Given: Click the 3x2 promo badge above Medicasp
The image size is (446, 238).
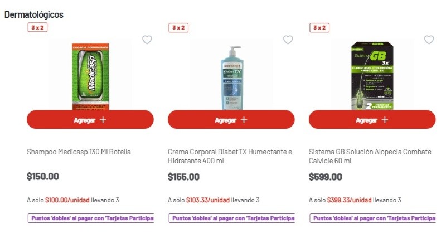Looking at the screenshot, I should click(37, 28).
